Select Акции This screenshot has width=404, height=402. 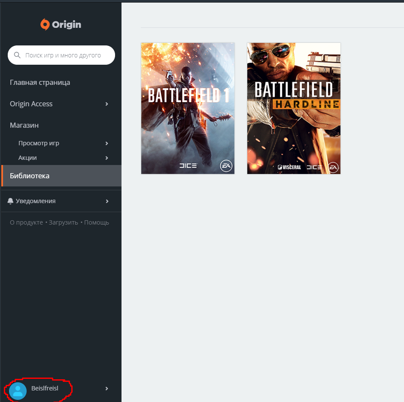27,158
